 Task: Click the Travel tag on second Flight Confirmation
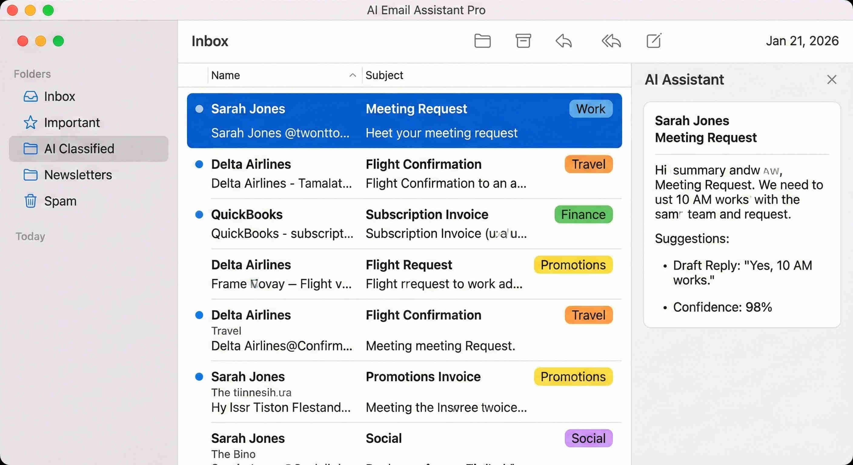589,315
